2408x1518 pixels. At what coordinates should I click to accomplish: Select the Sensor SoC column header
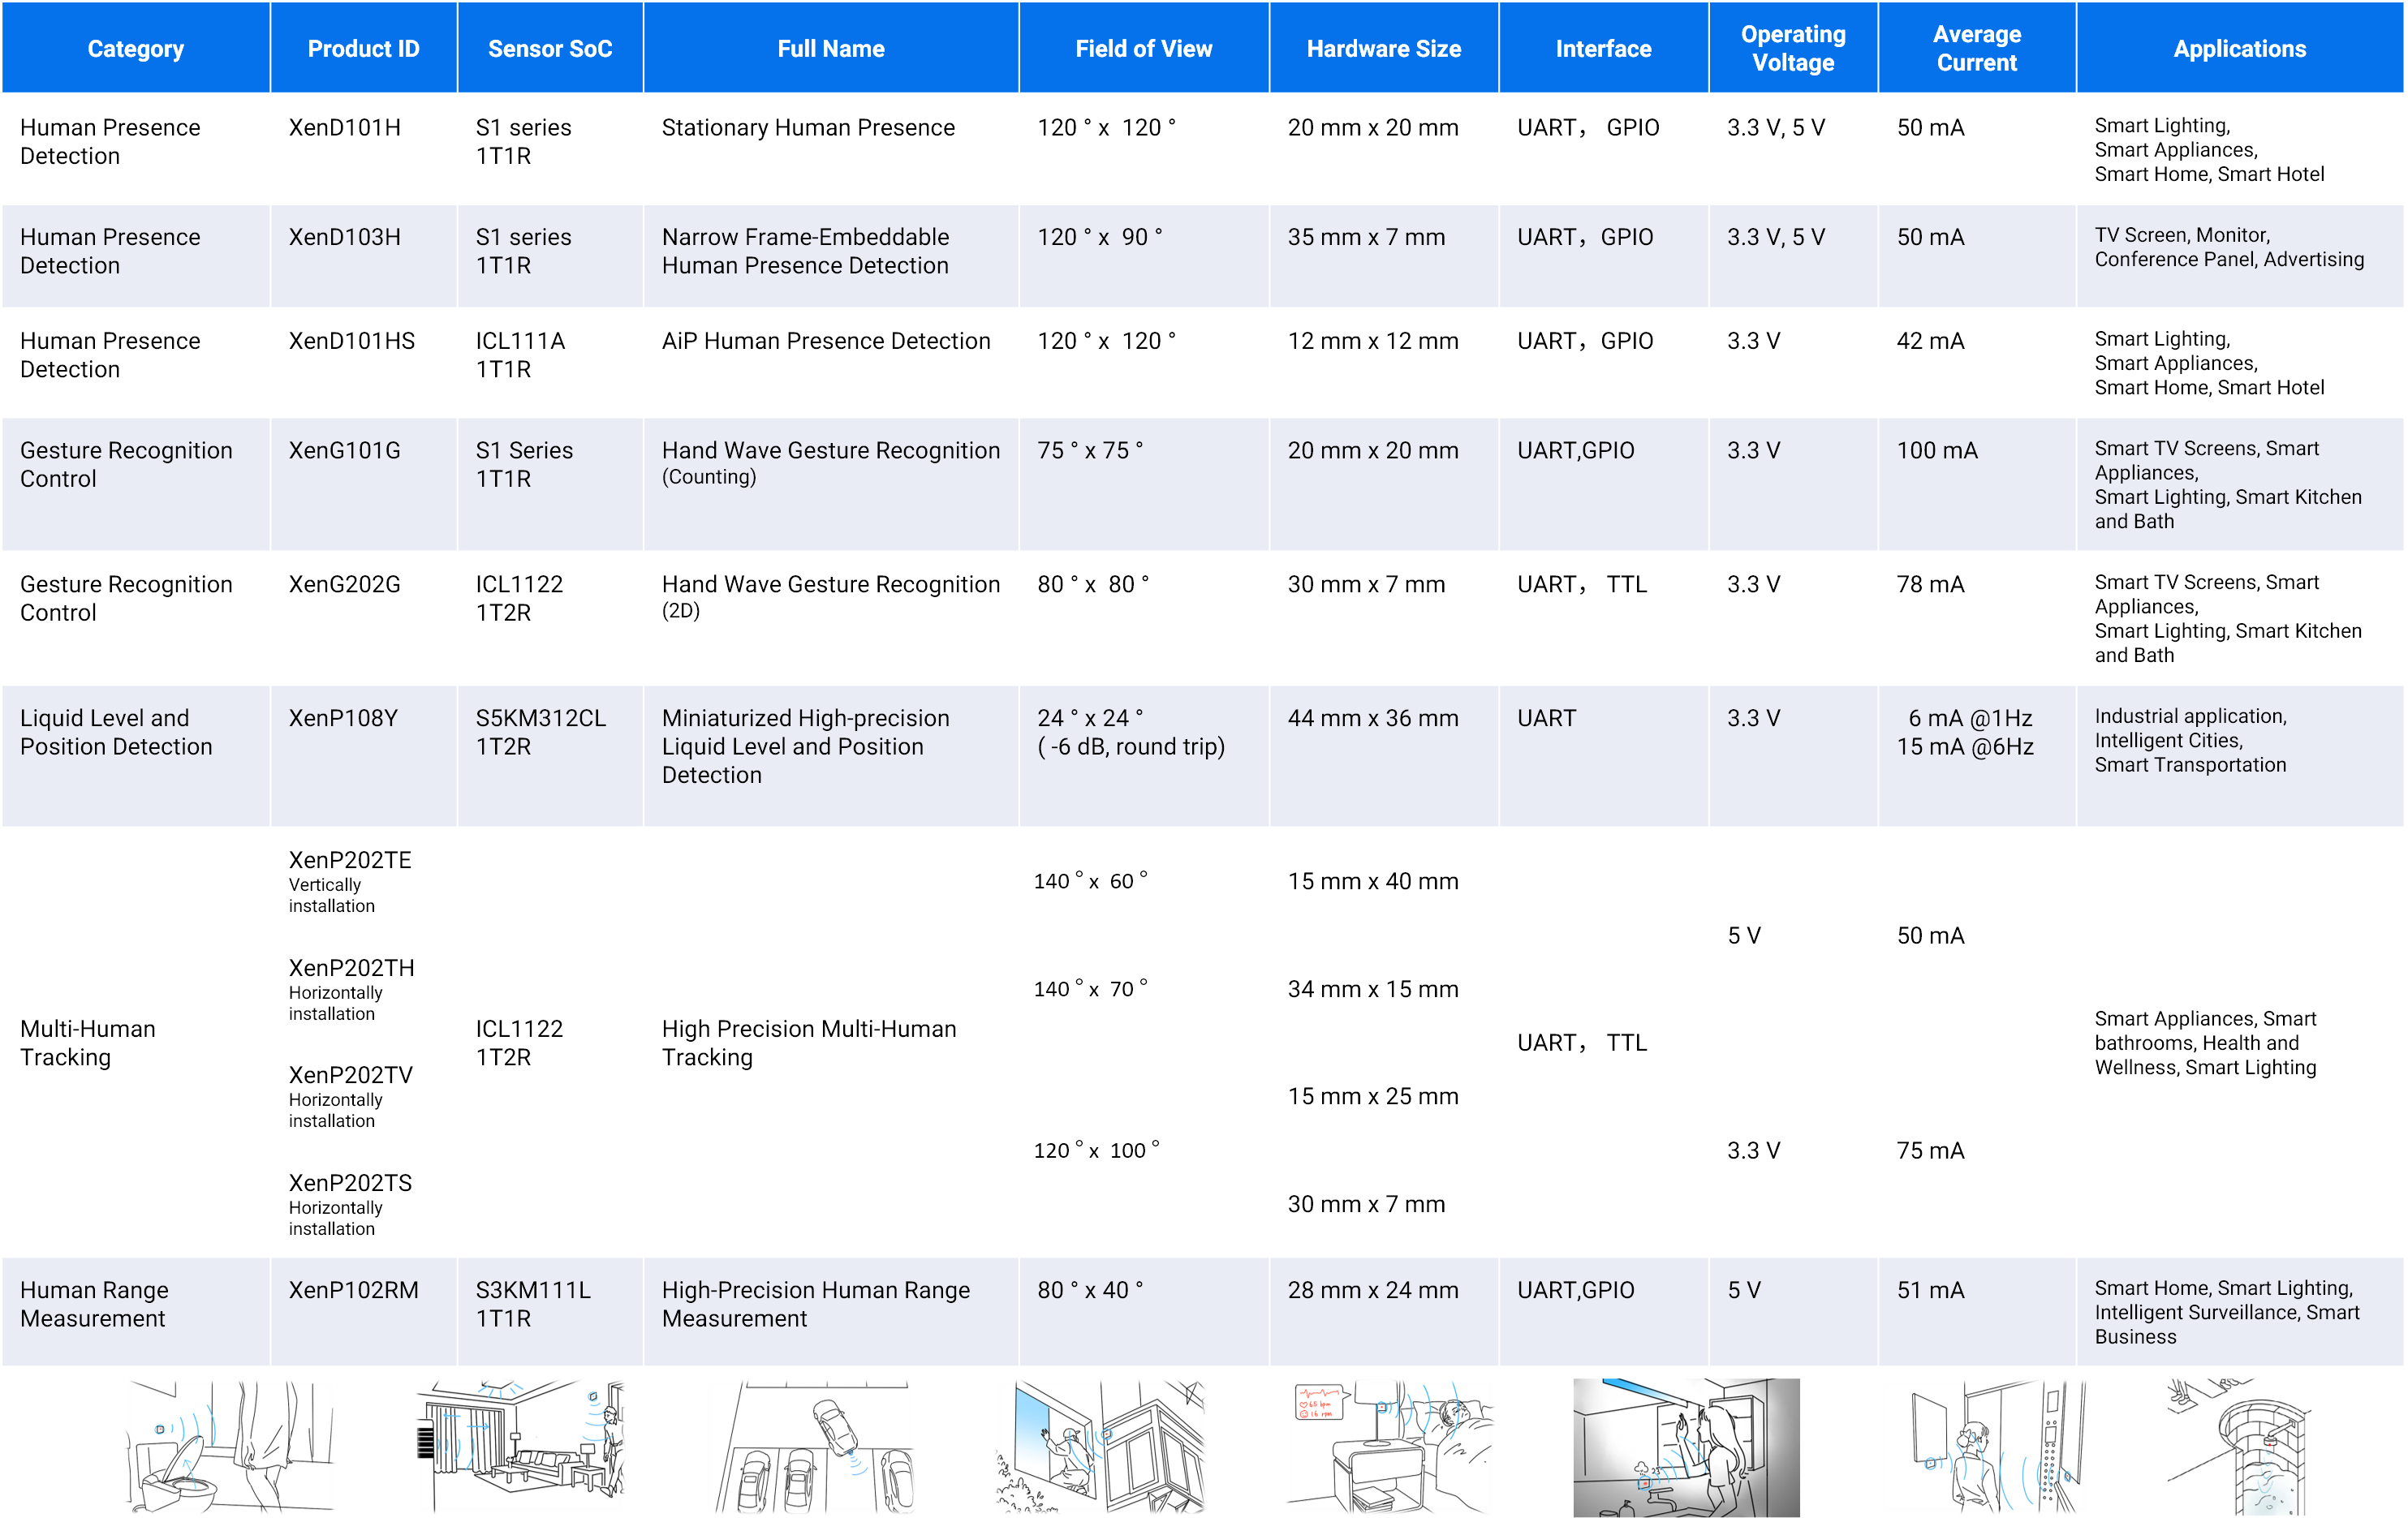point(549,48)
